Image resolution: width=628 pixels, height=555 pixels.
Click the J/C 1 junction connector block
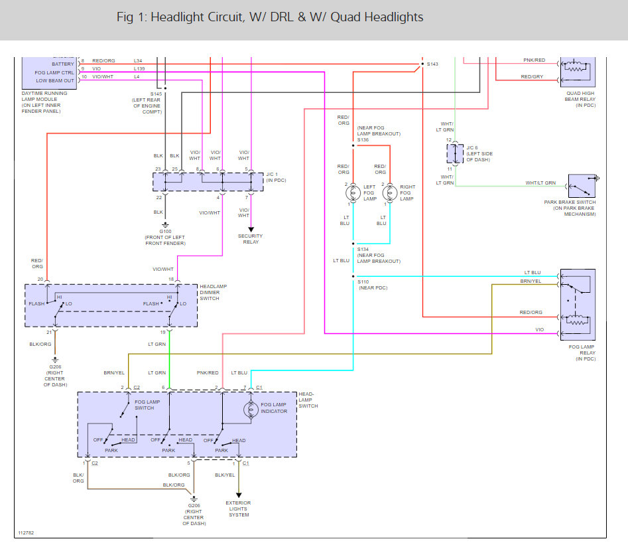208,182
